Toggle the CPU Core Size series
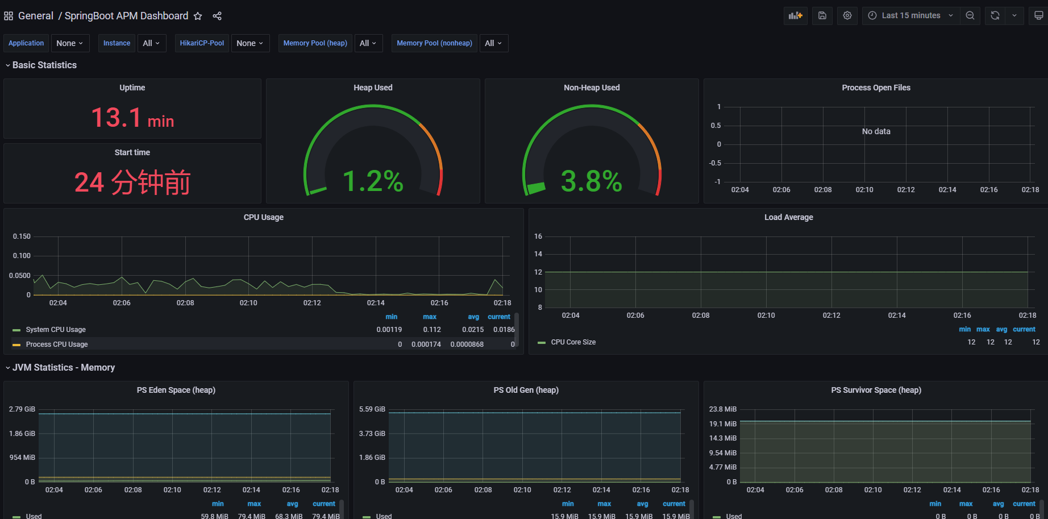The height and width of the screenshot is (519, 1048). click(x=573, y=342)
